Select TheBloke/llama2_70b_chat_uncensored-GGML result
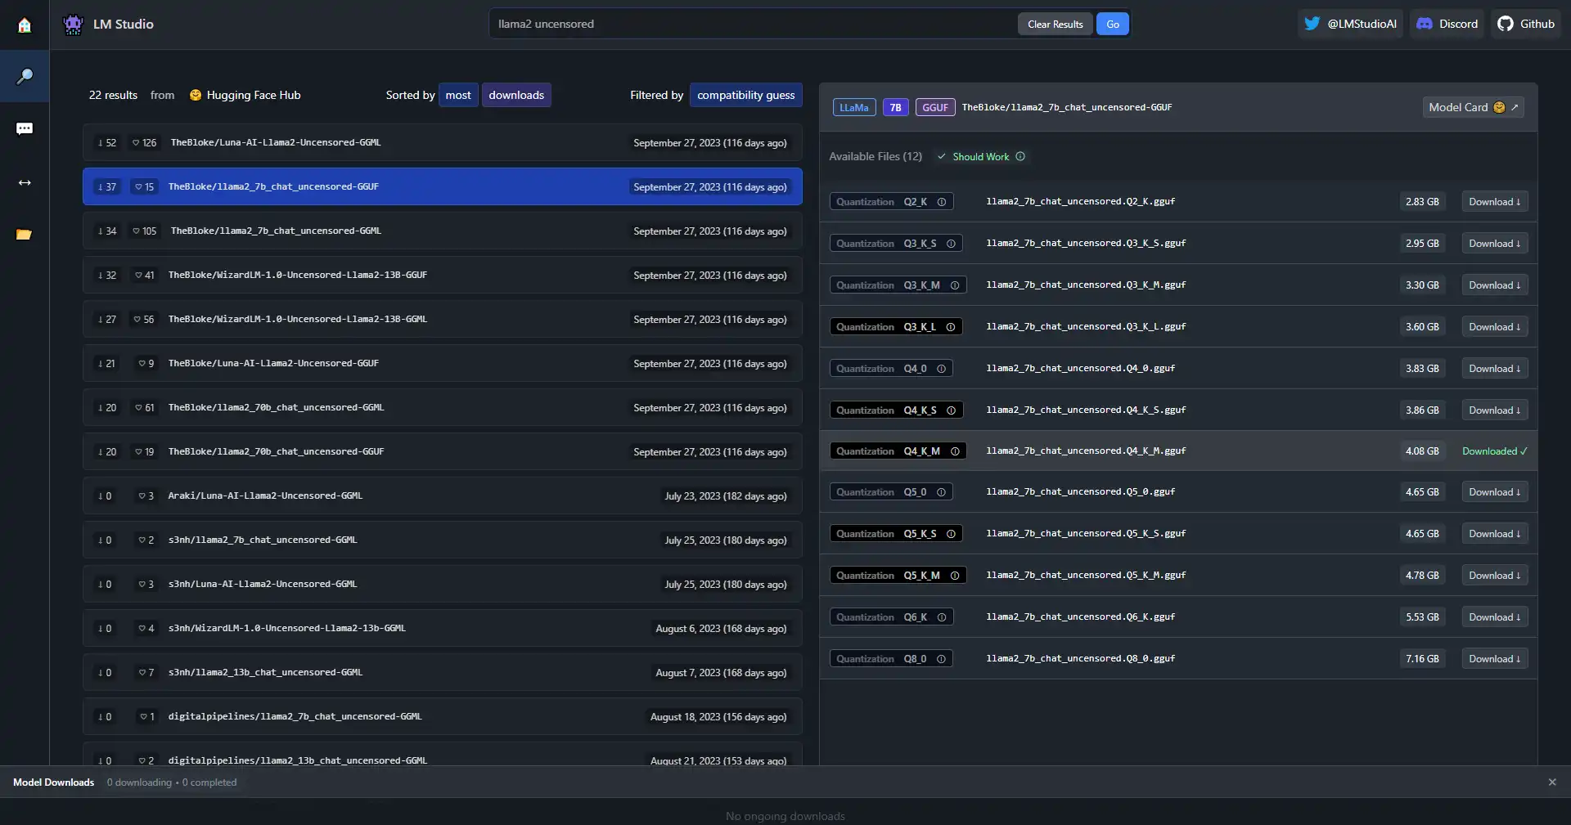The image size is (1571, 825). click(442, 407)
